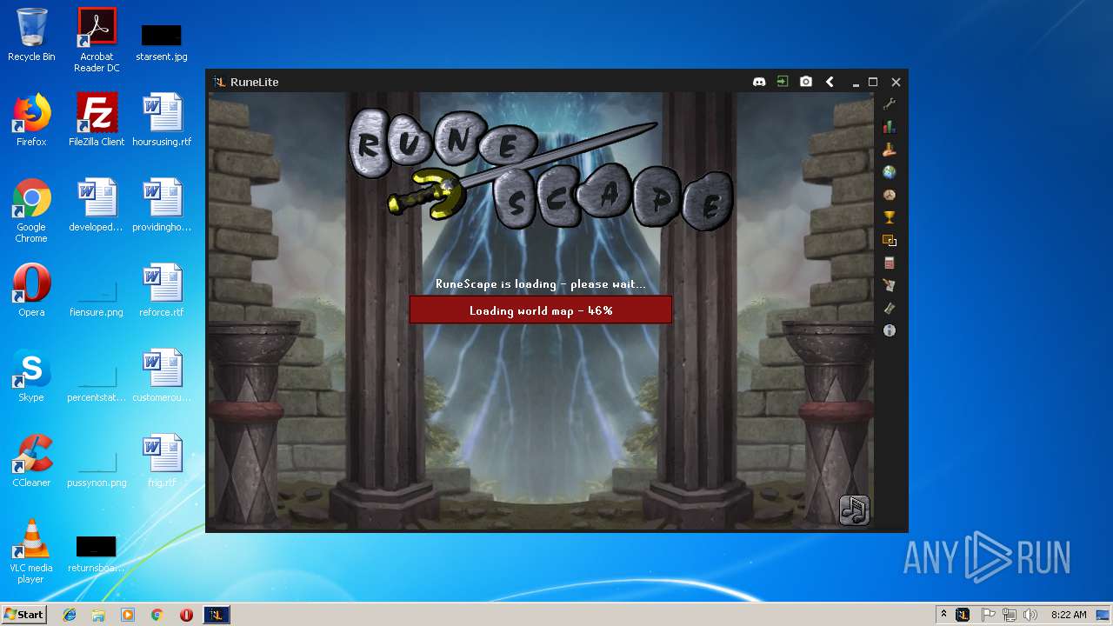Open the reforce.rtf document
The width and height of the screenshot is (1113, 626).
tap(162, 290)
